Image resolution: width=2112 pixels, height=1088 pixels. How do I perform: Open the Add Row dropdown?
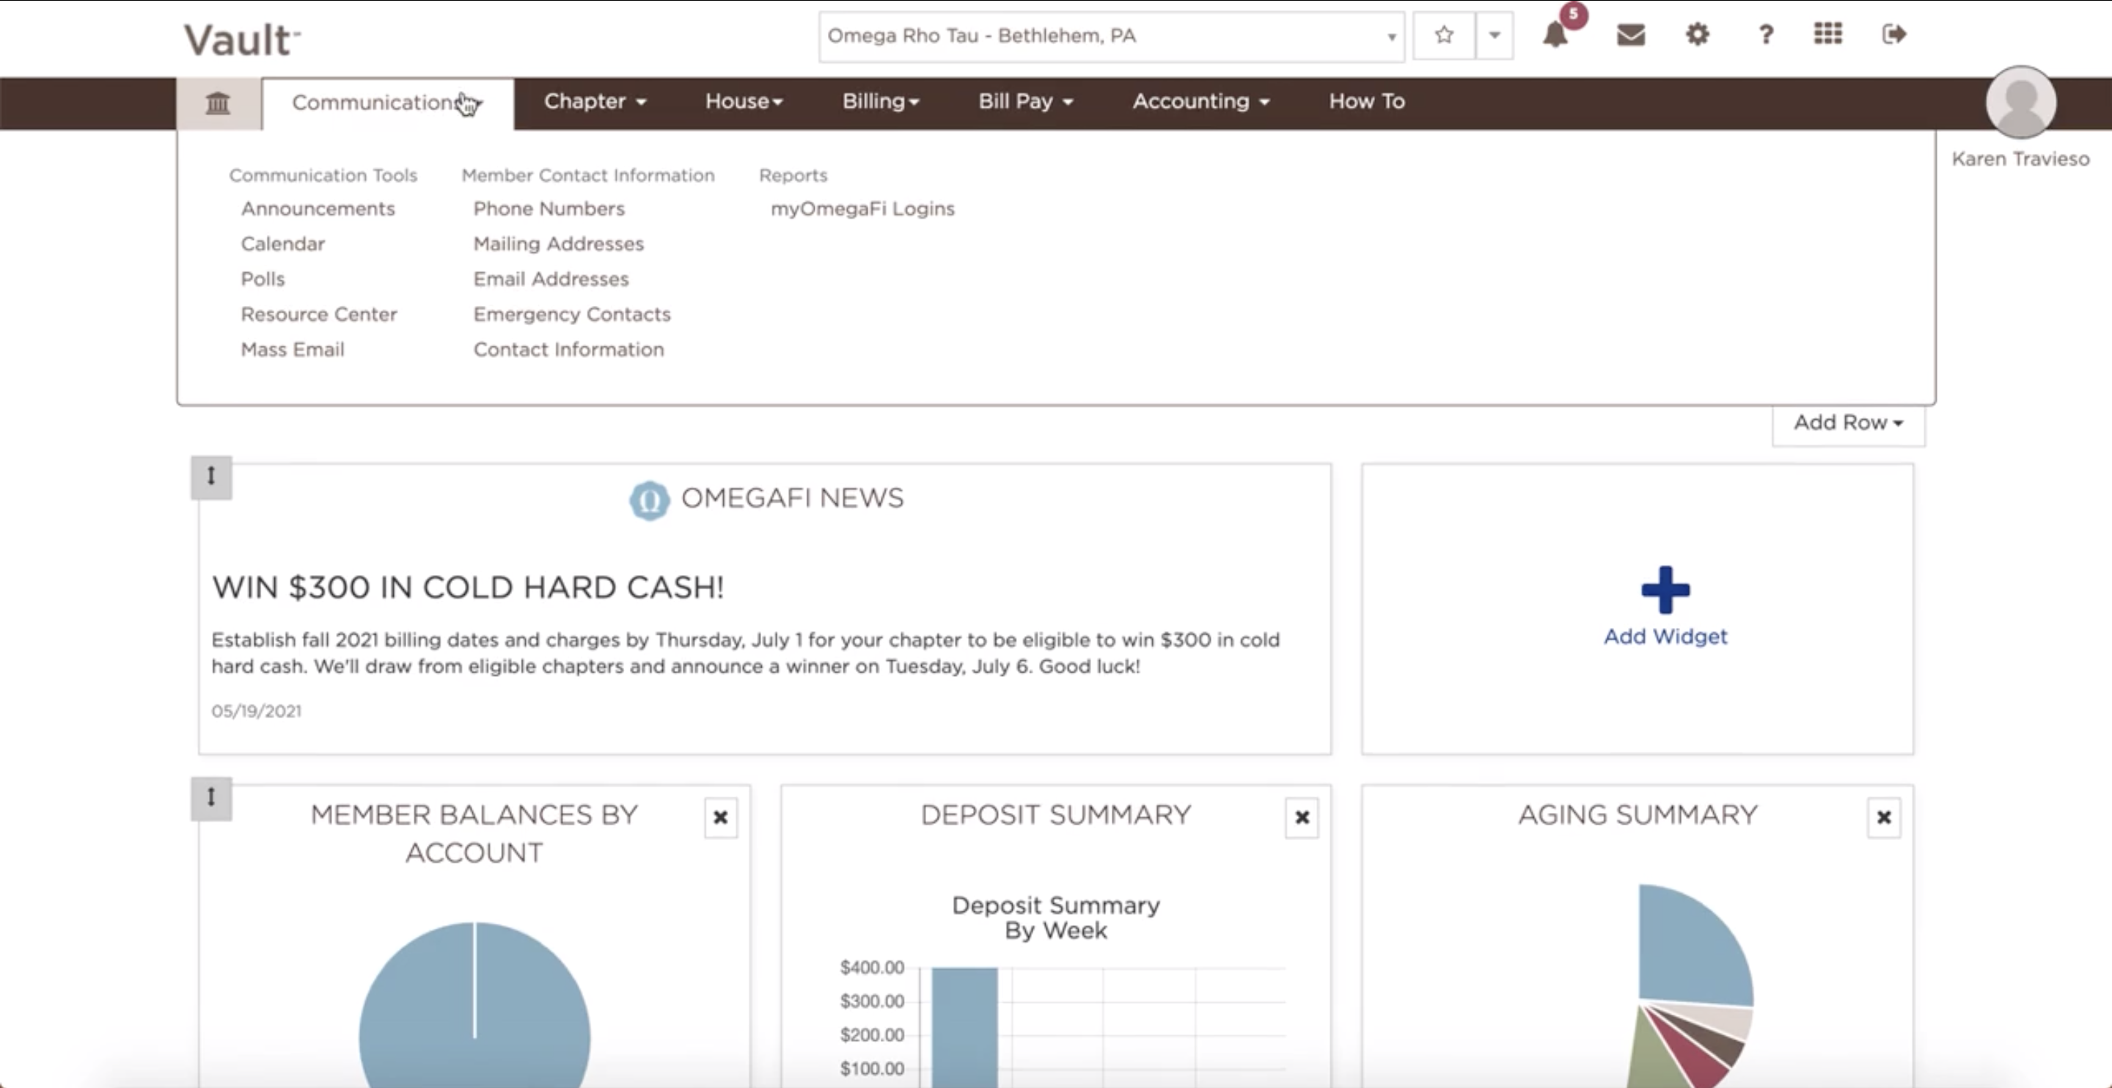(1848, 423)
